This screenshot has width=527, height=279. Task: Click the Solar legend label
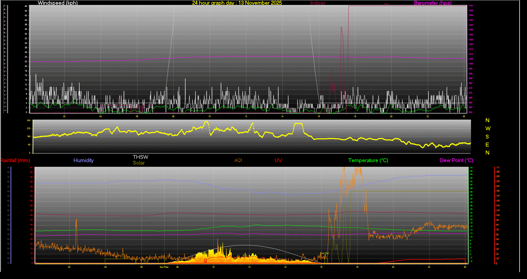tap(139, 163)
